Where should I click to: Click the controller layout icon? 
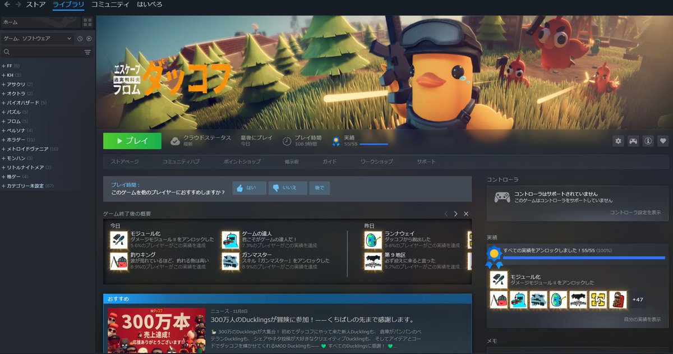633,141
